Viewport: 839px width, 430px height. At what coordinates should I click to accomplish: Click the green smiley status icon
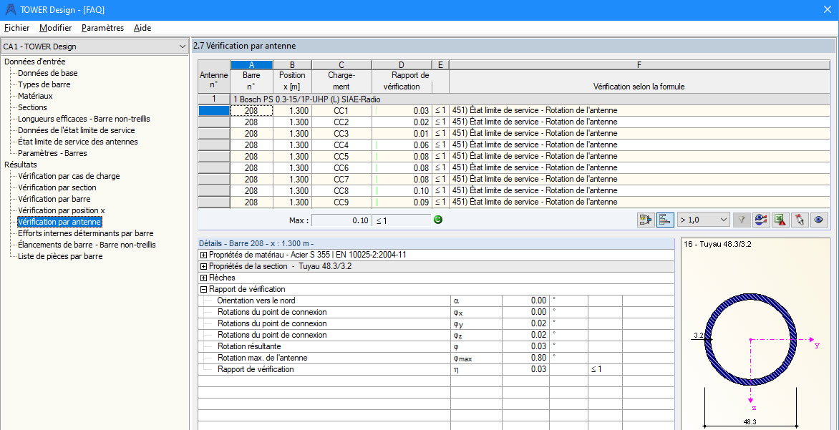point(438,219)
